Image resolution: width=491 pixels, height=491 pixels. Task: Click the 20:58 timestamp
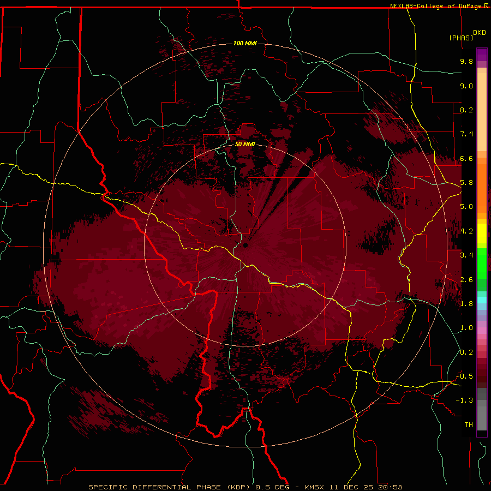pyautogui.click(x=391, y=487)
